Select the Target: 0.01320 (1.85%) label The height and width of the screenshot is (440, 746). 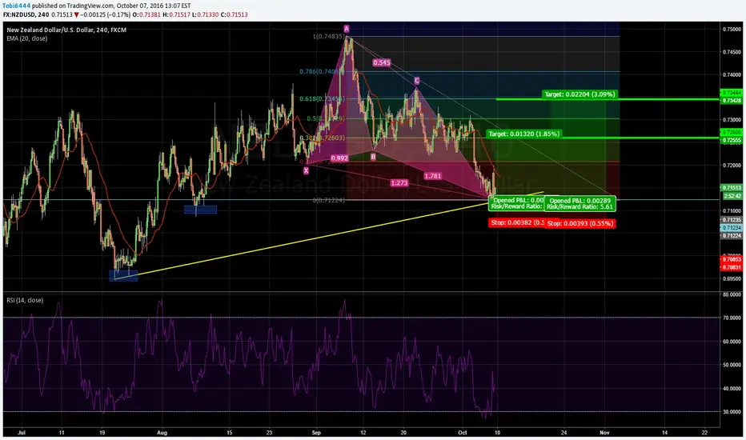(x=523, y=134)
